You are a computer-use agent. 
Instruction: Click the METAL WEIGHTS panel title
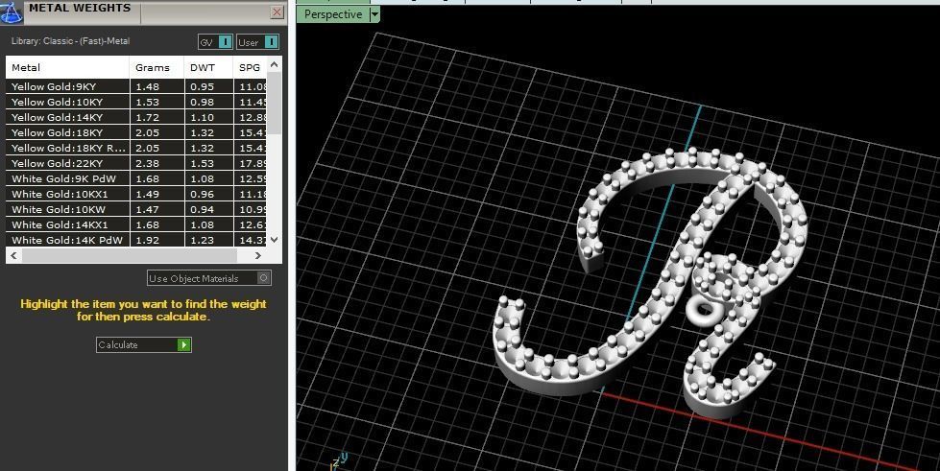click(80, 8)
